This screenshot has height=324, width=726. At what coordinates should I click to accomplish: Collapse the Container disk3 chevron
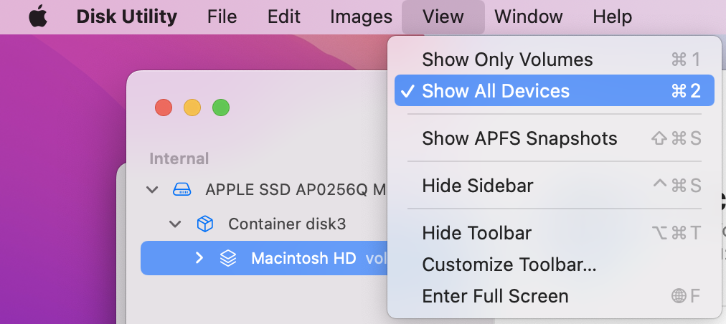coord(175,224)
